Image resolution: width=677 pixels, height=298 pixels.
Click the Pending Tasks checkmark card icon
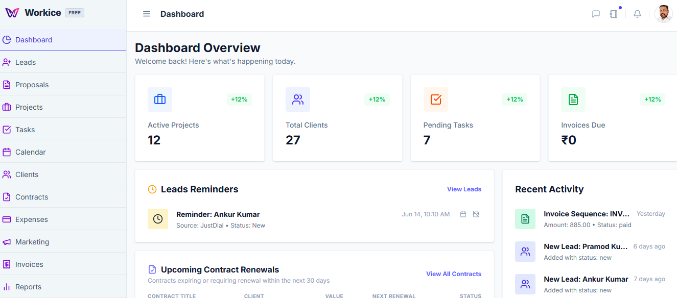point(436,100)
